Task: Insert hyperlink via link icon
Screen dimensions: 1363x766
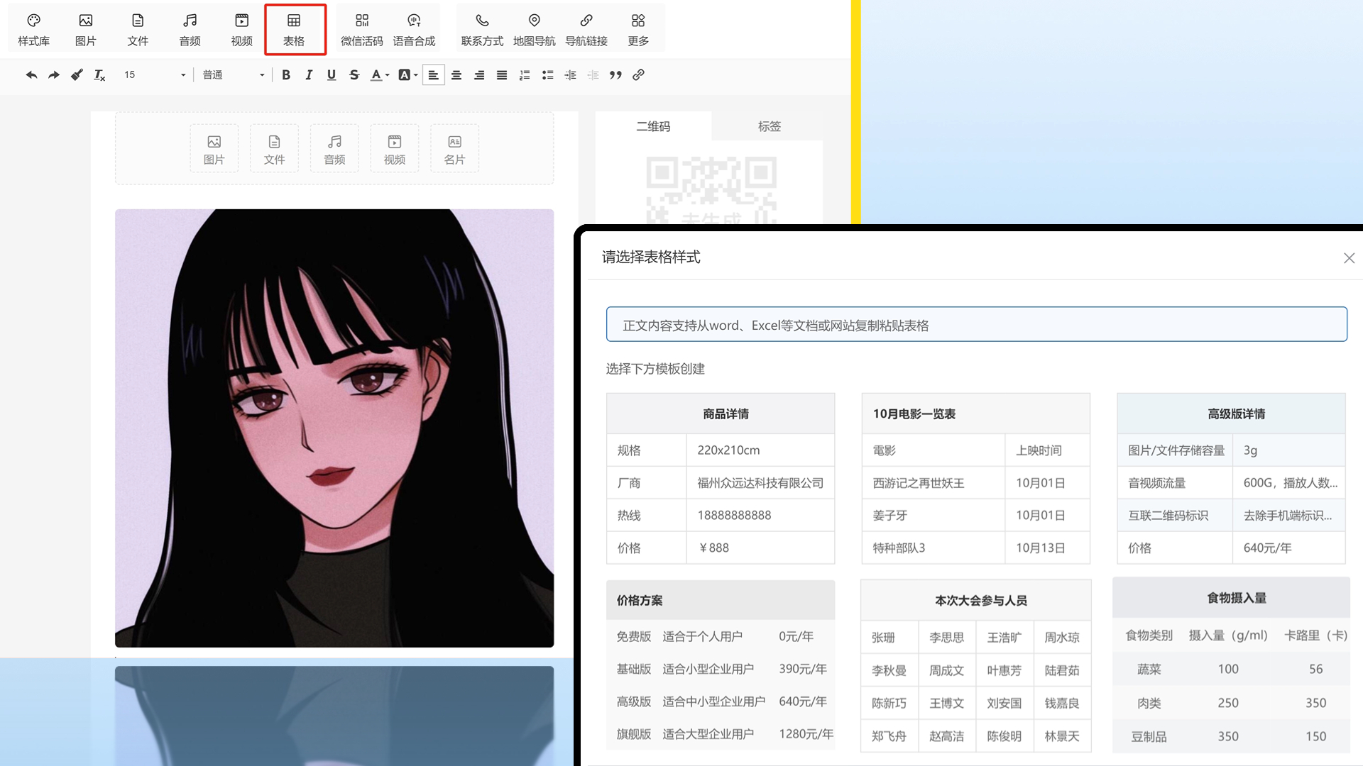Action: pos(638,74)
